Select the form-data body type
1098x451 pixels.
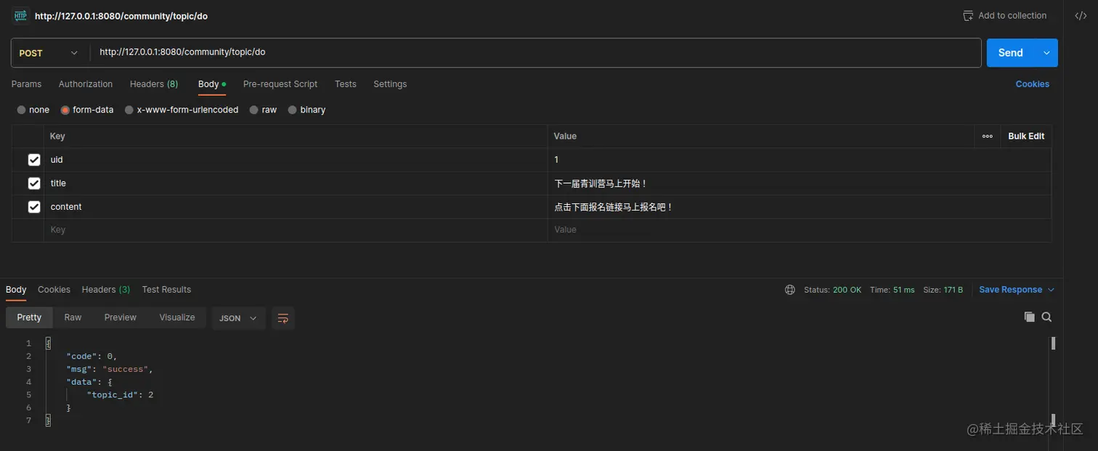click(87, 110)
